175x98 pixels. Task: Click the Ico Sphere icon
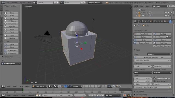pos(5,24)
